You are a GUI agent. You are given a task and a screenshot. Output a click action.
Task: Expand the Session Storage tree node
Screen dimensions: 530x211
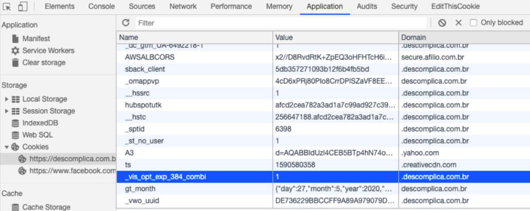point(7,111)
